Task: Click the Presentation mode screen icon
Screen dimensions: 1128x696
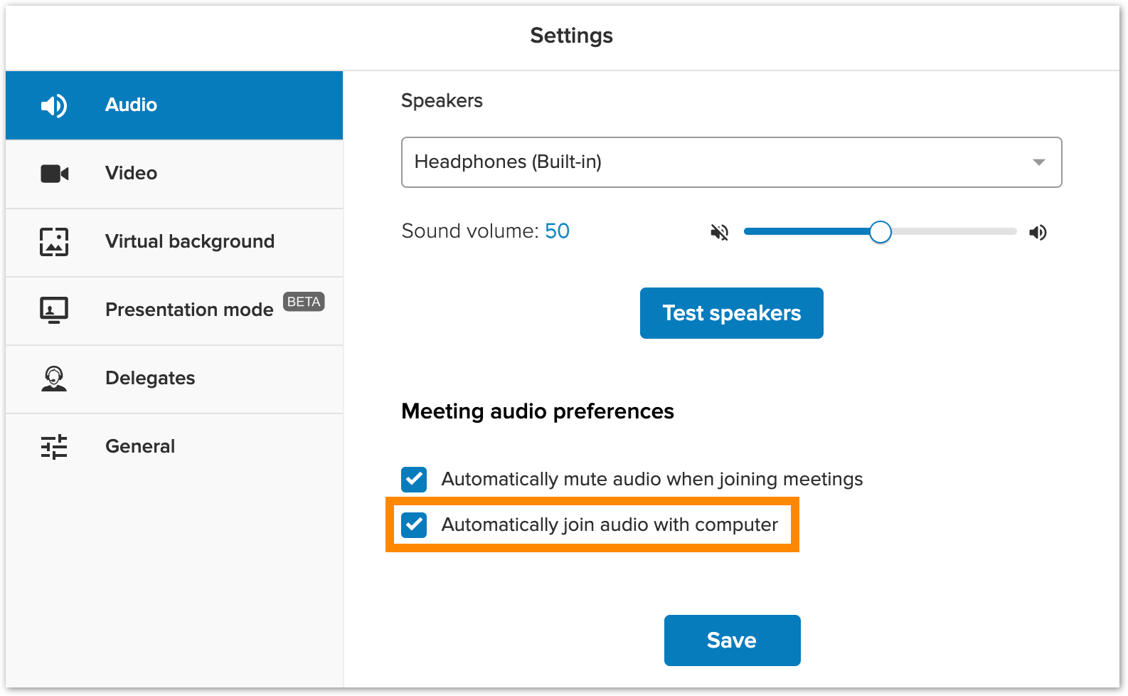Action: pos(54,310)
